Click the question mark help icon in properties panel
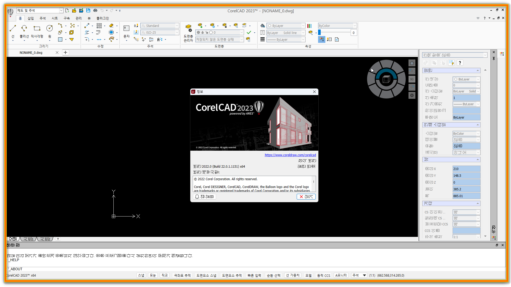Viewport: 511px width, 287px height. click(460, 63)
